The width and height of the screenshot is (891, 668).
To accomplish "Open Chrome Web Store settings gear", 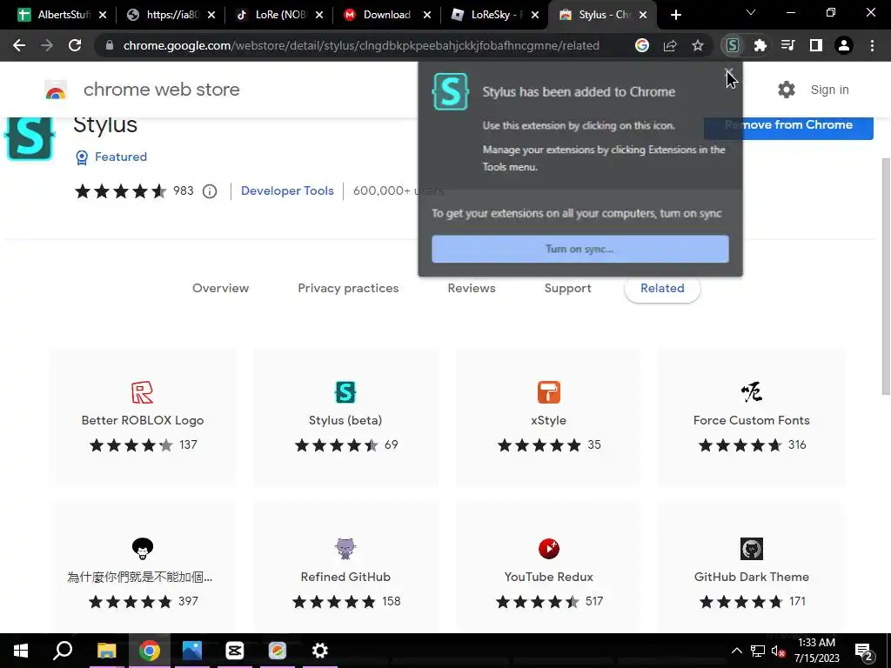I will click(x=787, y=90).
